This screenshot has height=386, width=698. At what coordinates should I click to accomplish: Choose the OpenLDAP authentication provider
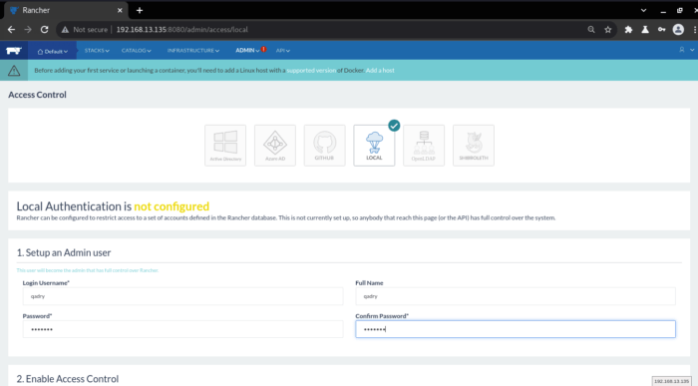click(x=424, y=146)
